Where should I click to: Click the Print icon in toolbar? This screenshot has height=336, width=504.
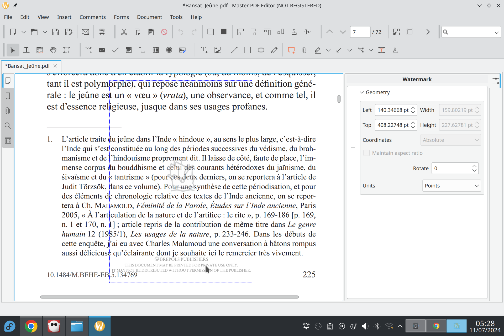pyautogui.click(x=102, y=32)
